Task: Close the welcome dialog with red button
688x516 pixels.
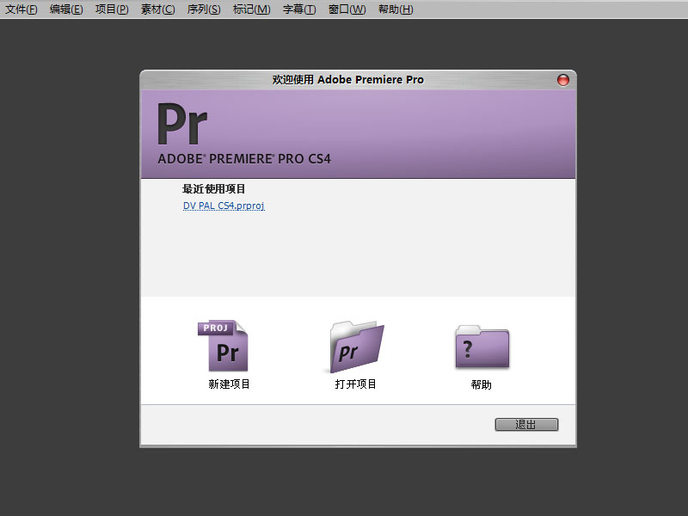Action: [563, 80]
